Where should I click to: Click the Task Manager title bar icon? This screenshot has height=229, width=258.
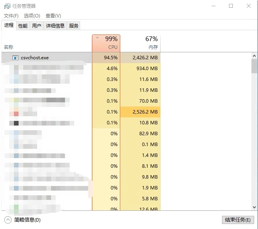tap(7, 6)
